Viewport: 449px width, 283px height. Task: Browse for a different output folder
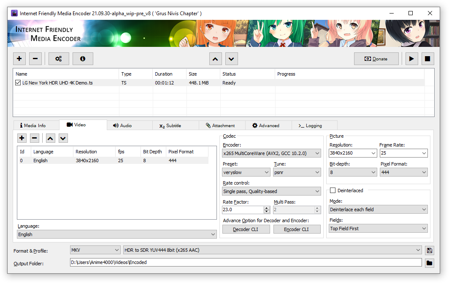pyautogui.click(x=429, y=262)
